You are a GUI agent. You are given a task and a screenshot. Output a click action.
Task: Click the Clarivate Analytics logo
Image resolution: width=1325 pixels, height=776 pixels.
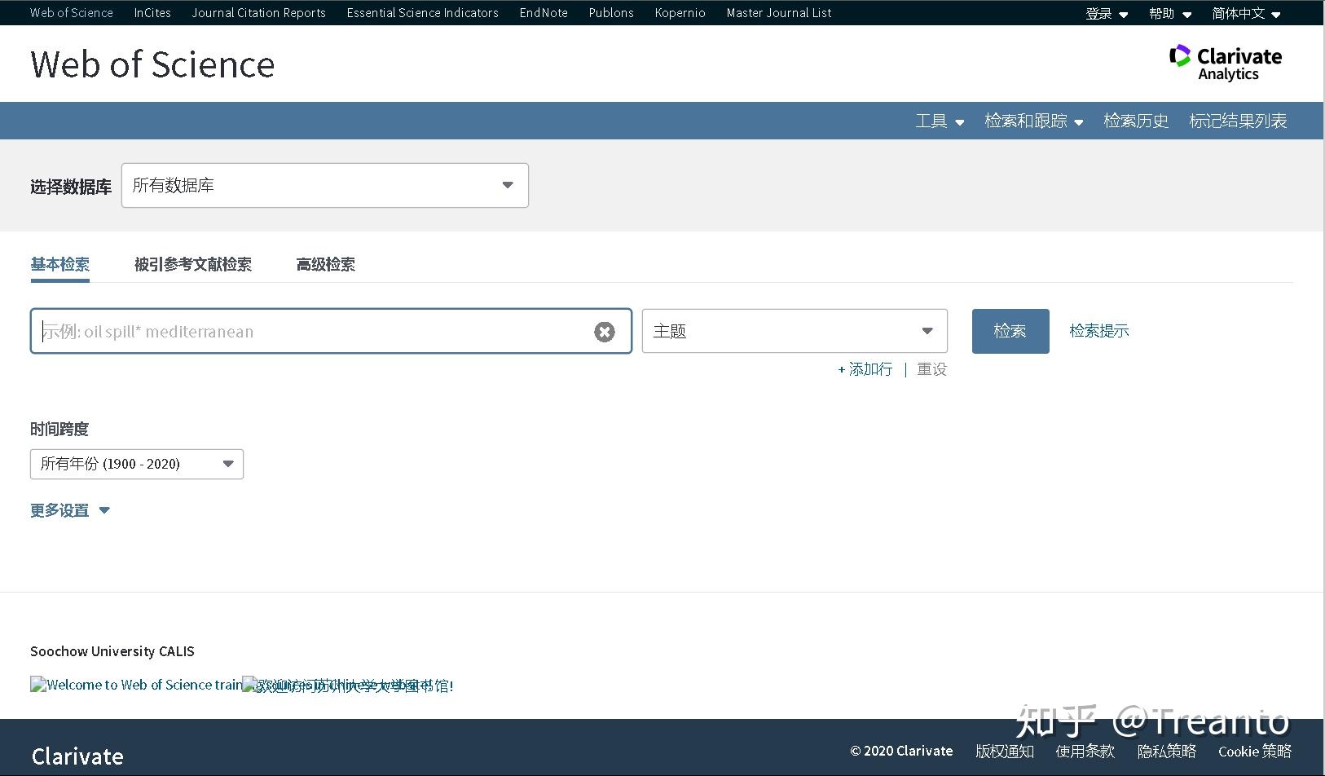point(1226,63)
